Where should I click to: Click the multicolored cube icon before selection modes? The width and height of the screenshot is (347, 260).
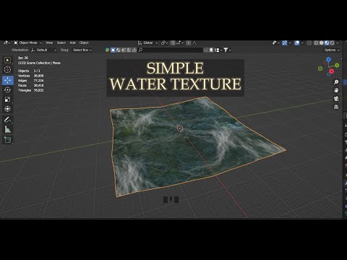(x=108, y=50)
